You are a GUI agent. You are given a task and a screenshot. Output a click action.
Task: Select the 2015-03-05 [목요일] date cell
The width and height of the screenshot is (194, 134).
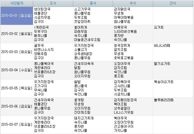click(x=16, y=88)
